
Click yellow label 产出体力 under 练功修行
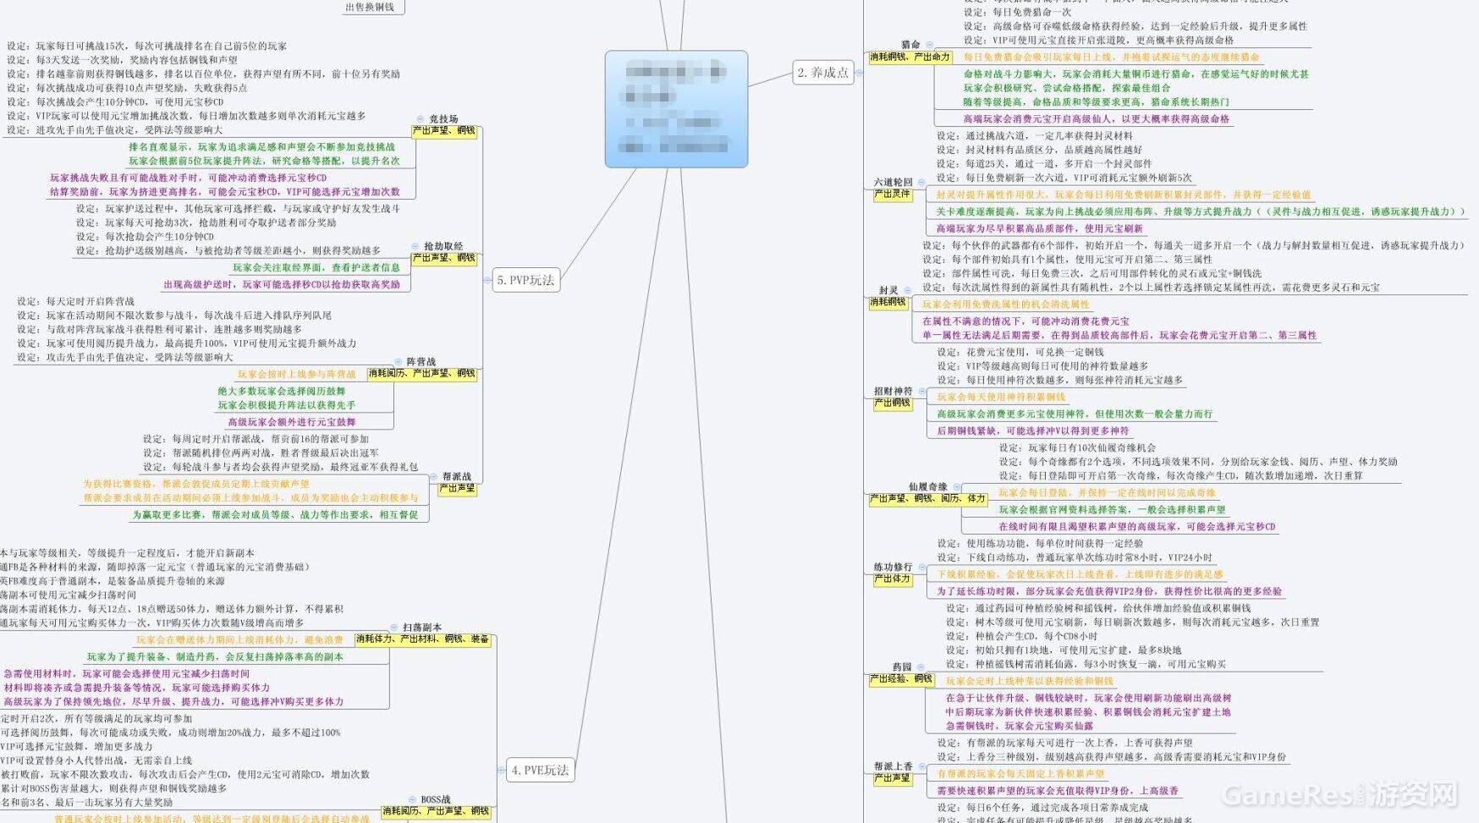[892, 579]
